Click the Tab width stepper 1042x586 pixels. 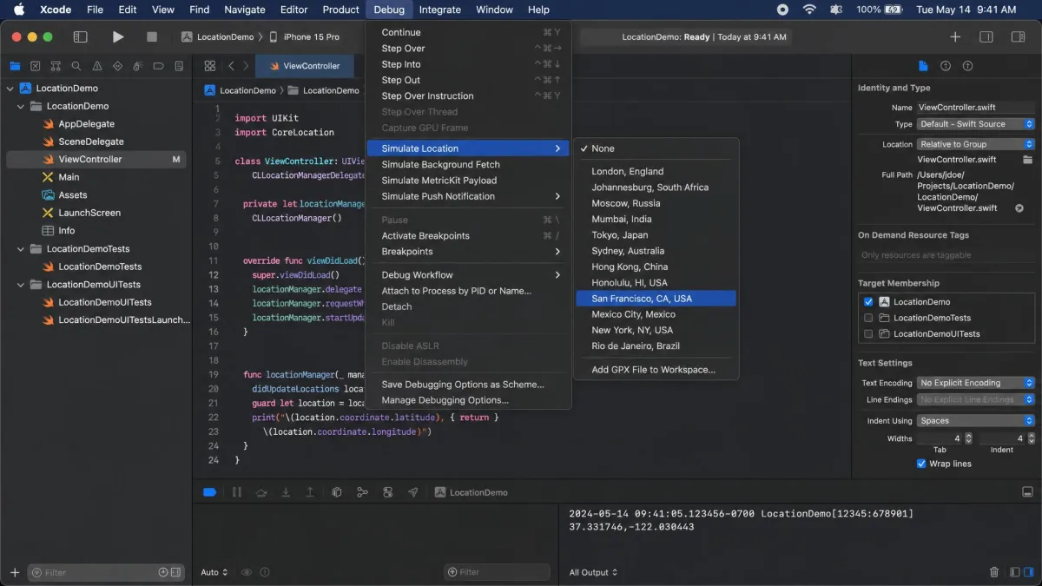click(968, 438)
